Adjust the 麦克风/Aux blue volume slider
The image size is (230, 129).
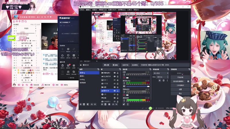[x=138, y=87]
